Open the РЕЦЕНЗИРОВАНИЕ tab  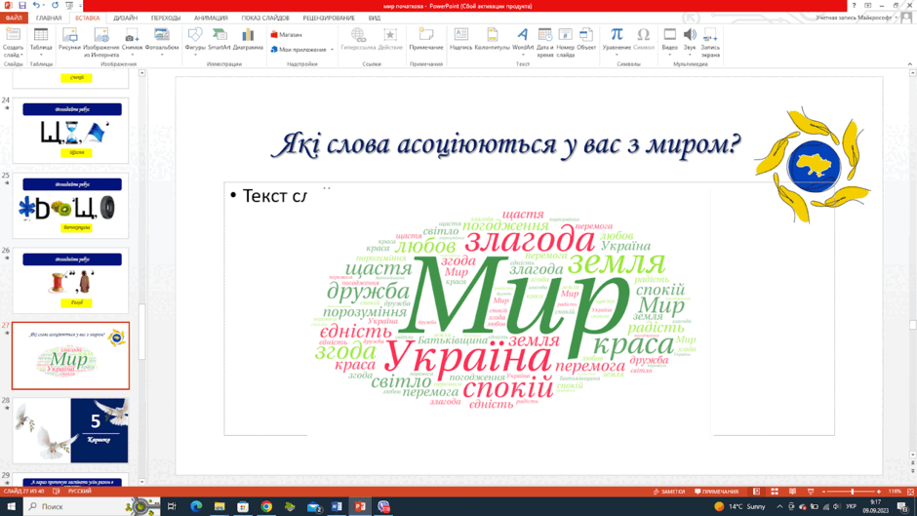click(329, 19)
